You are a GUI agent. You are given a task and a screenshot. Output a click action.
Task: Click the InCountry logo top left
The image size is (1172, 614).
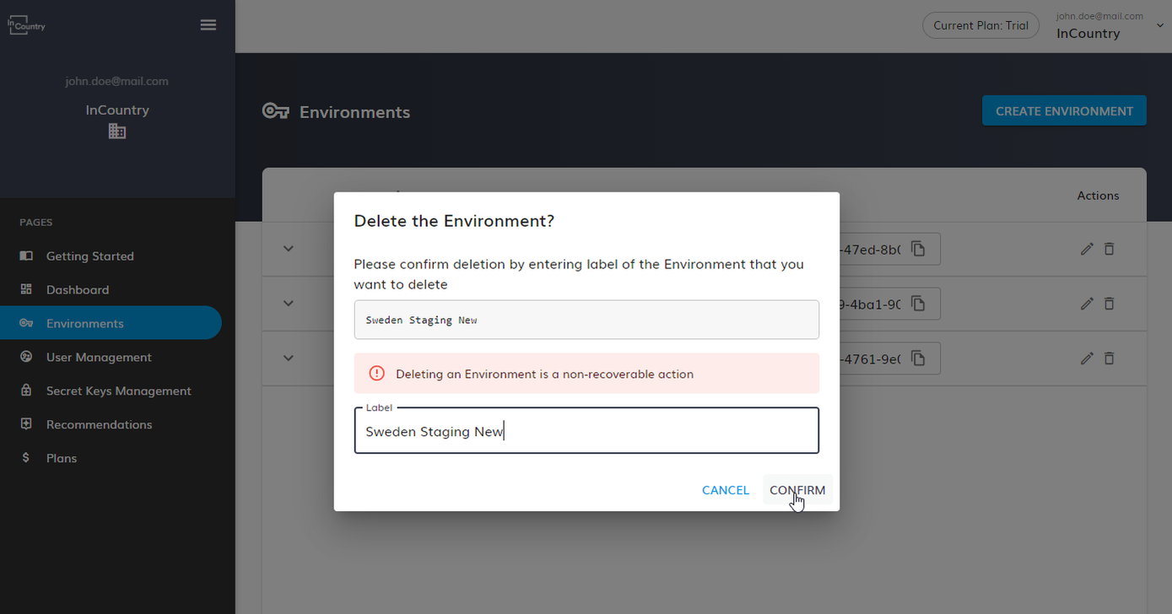pyautogui.click(x=26, y=24)
